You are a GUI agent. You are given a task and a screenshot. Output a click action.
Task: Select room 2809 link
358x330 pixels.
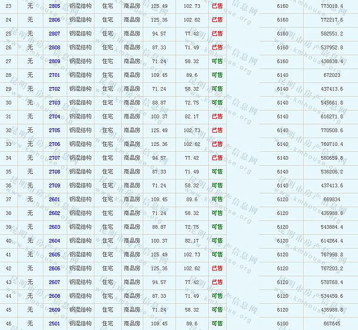tap(54, 61)
